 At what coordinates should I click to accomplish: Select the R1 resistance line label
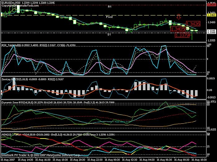click(110, 7)
